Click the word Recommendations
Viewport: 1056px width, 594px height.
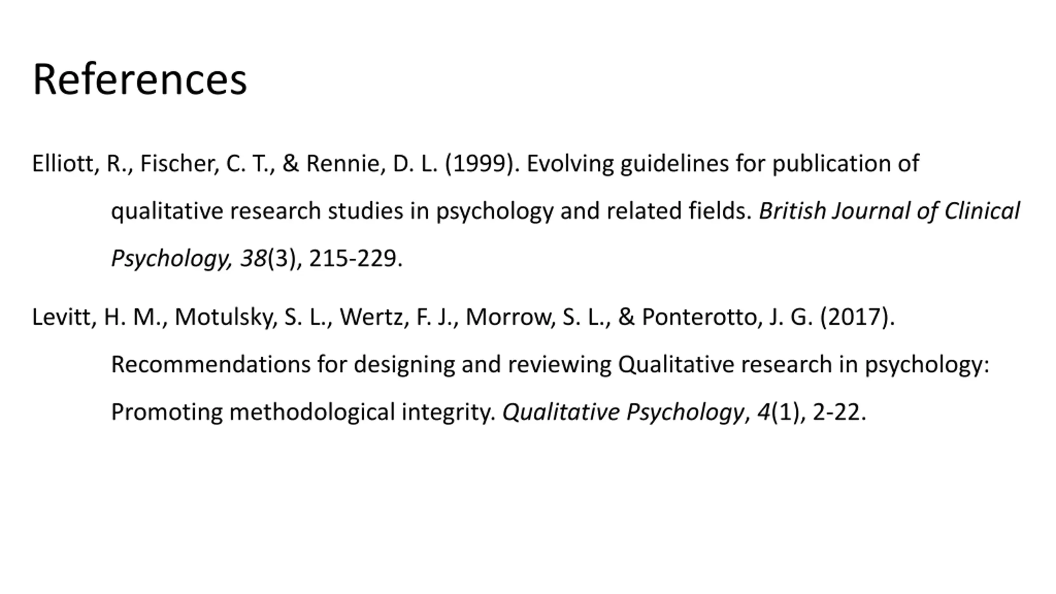211,365
